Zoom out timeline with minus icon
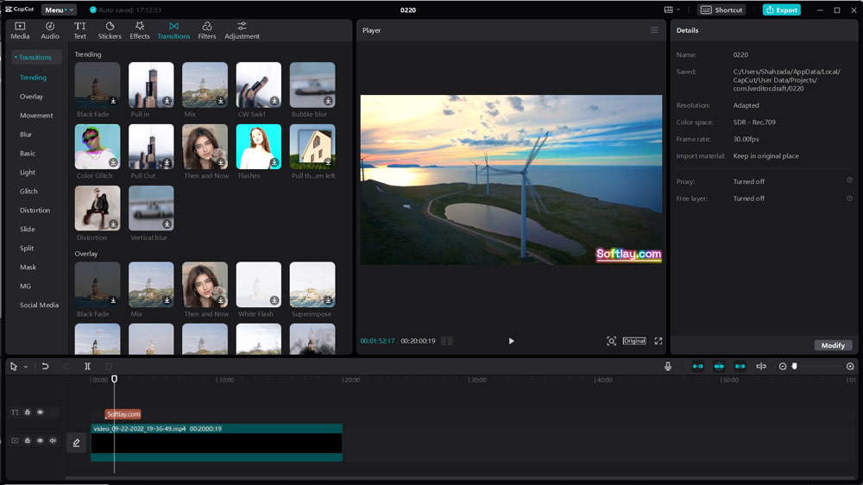Screen dimensions: 863x485 coord(783,366)
